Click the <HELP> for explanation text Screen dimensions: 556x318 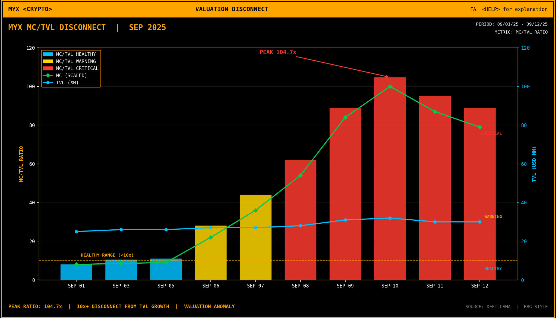pyautogui.click(x=514, y=10)
